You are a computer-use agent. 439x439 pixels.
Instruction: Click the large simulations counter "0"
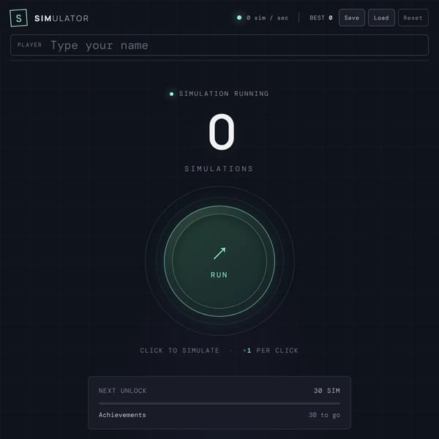pos(222,132)
